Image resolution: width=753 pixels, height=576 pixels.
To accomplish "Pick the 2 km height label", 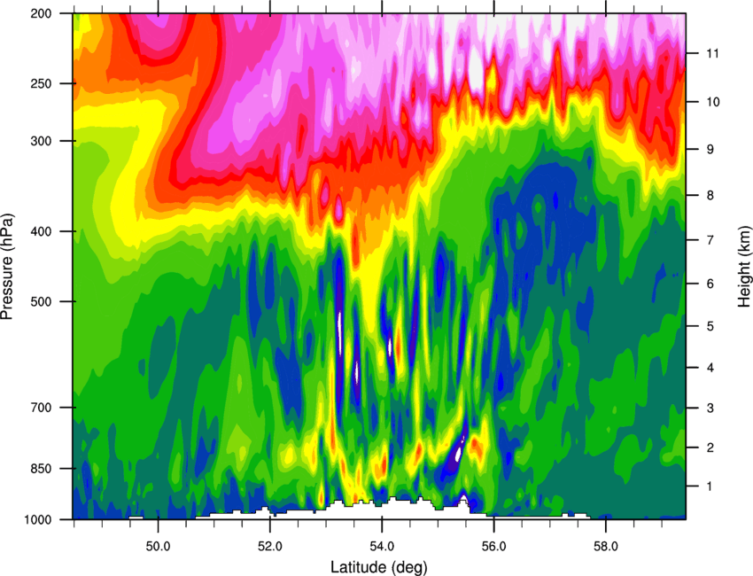I will click(x=710, y=448).
